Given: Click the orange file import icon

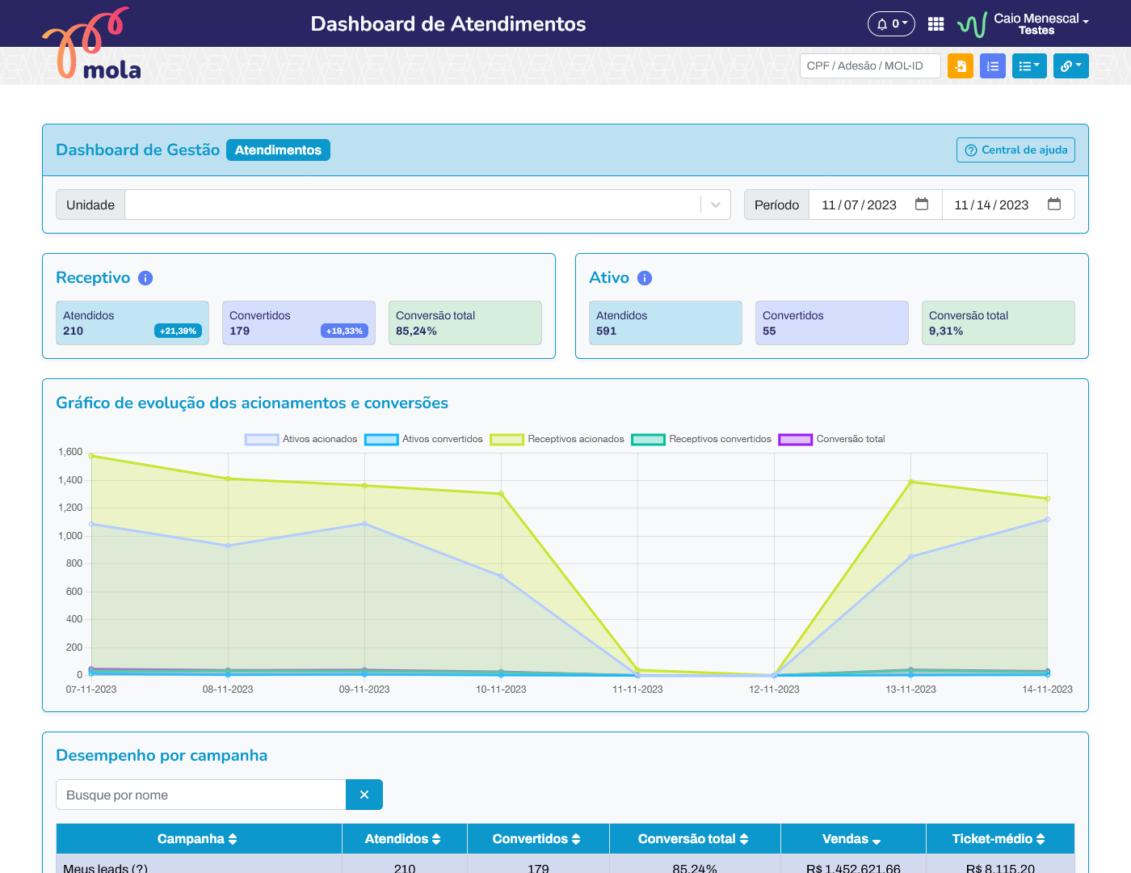Looking at the screenshot, I should point(960,66).
